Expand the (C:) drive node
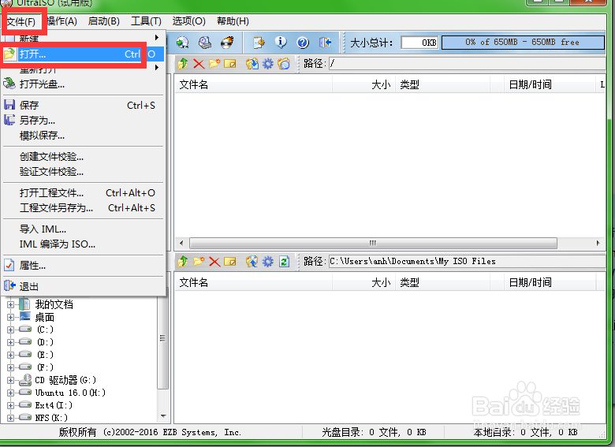 pos(10,330)
